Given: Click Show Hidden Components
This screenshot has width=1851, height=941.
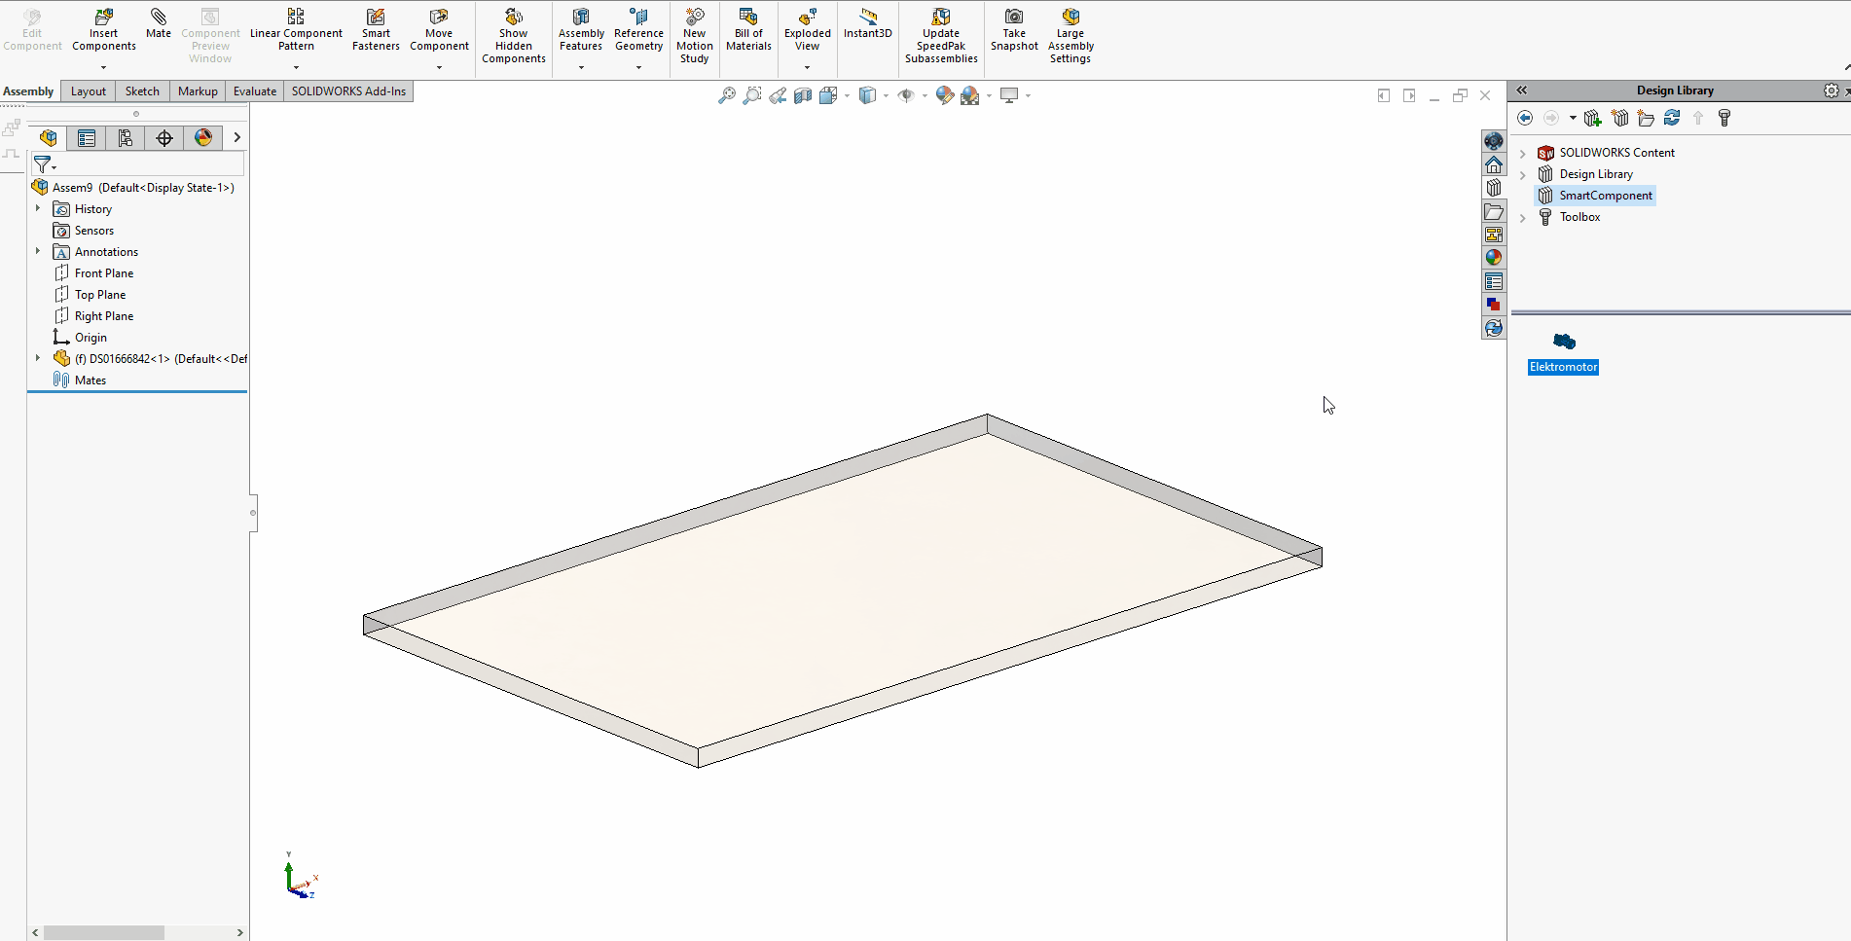Looking at the screenshot, I should click(513, 36).
